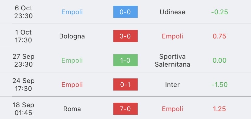Open the Bologna team page

pos(72,36)
